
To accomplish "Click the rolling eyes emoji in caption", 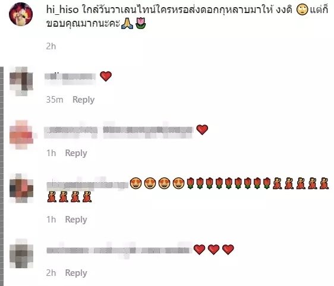I will [x=303, y=9].
